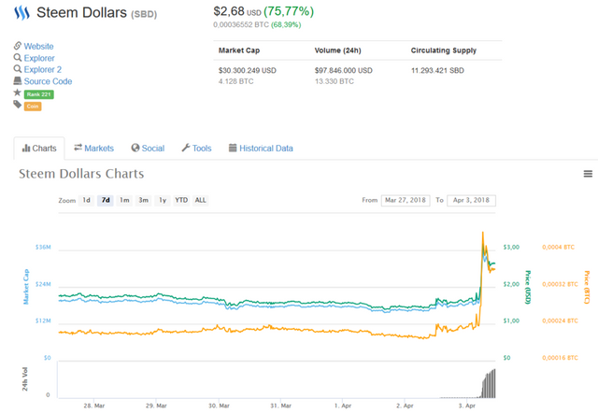
Task: Set chart zoom to 3m
Action: [x=143, y=200]
